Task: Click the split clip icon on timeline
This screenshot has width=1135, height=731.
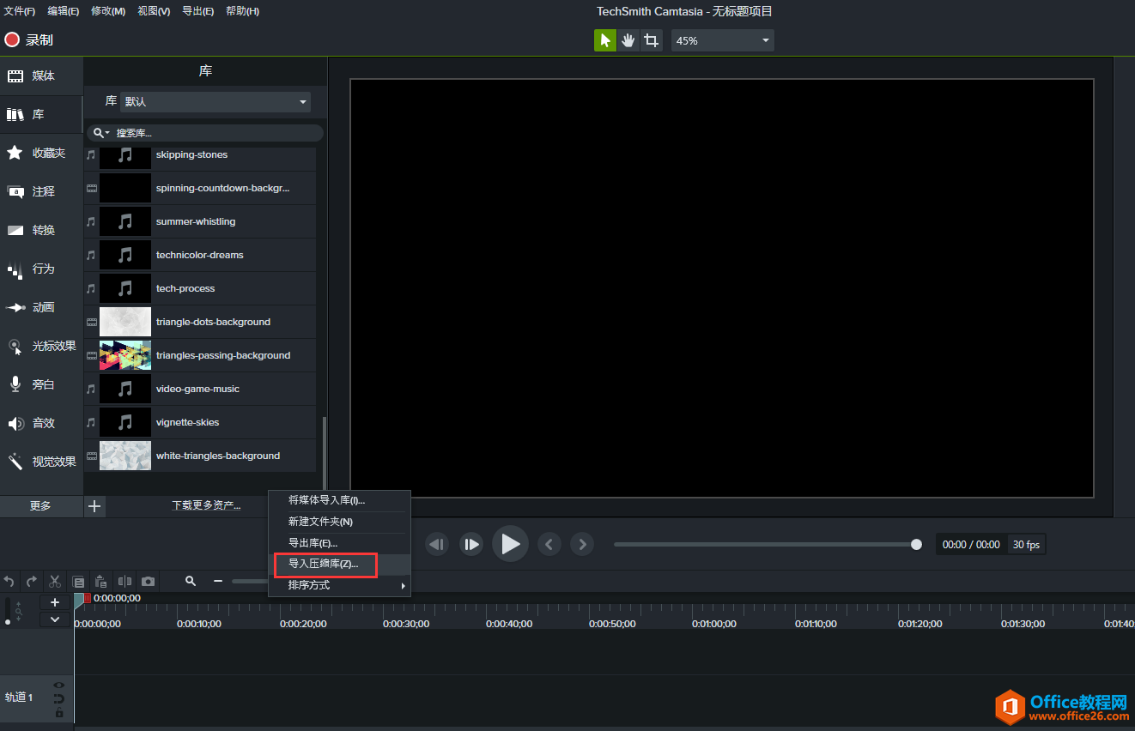Action: coord(124,582)
